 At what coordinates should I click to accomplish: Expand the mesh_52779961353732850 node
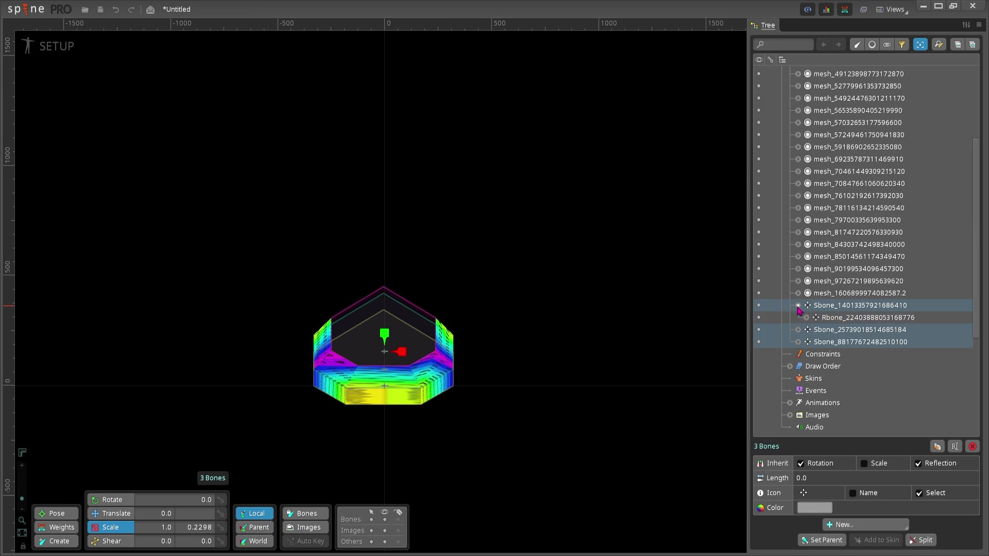tap(798, 86)
